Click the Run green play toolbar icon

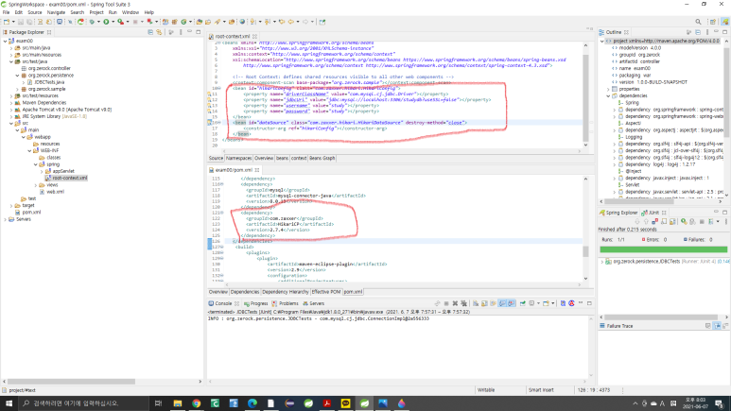(106, 22)
